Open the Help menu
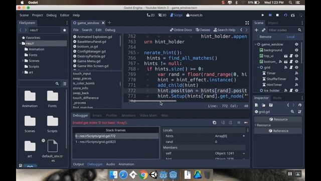Viewport: 321px width, 181px height. tap(76, 15)
